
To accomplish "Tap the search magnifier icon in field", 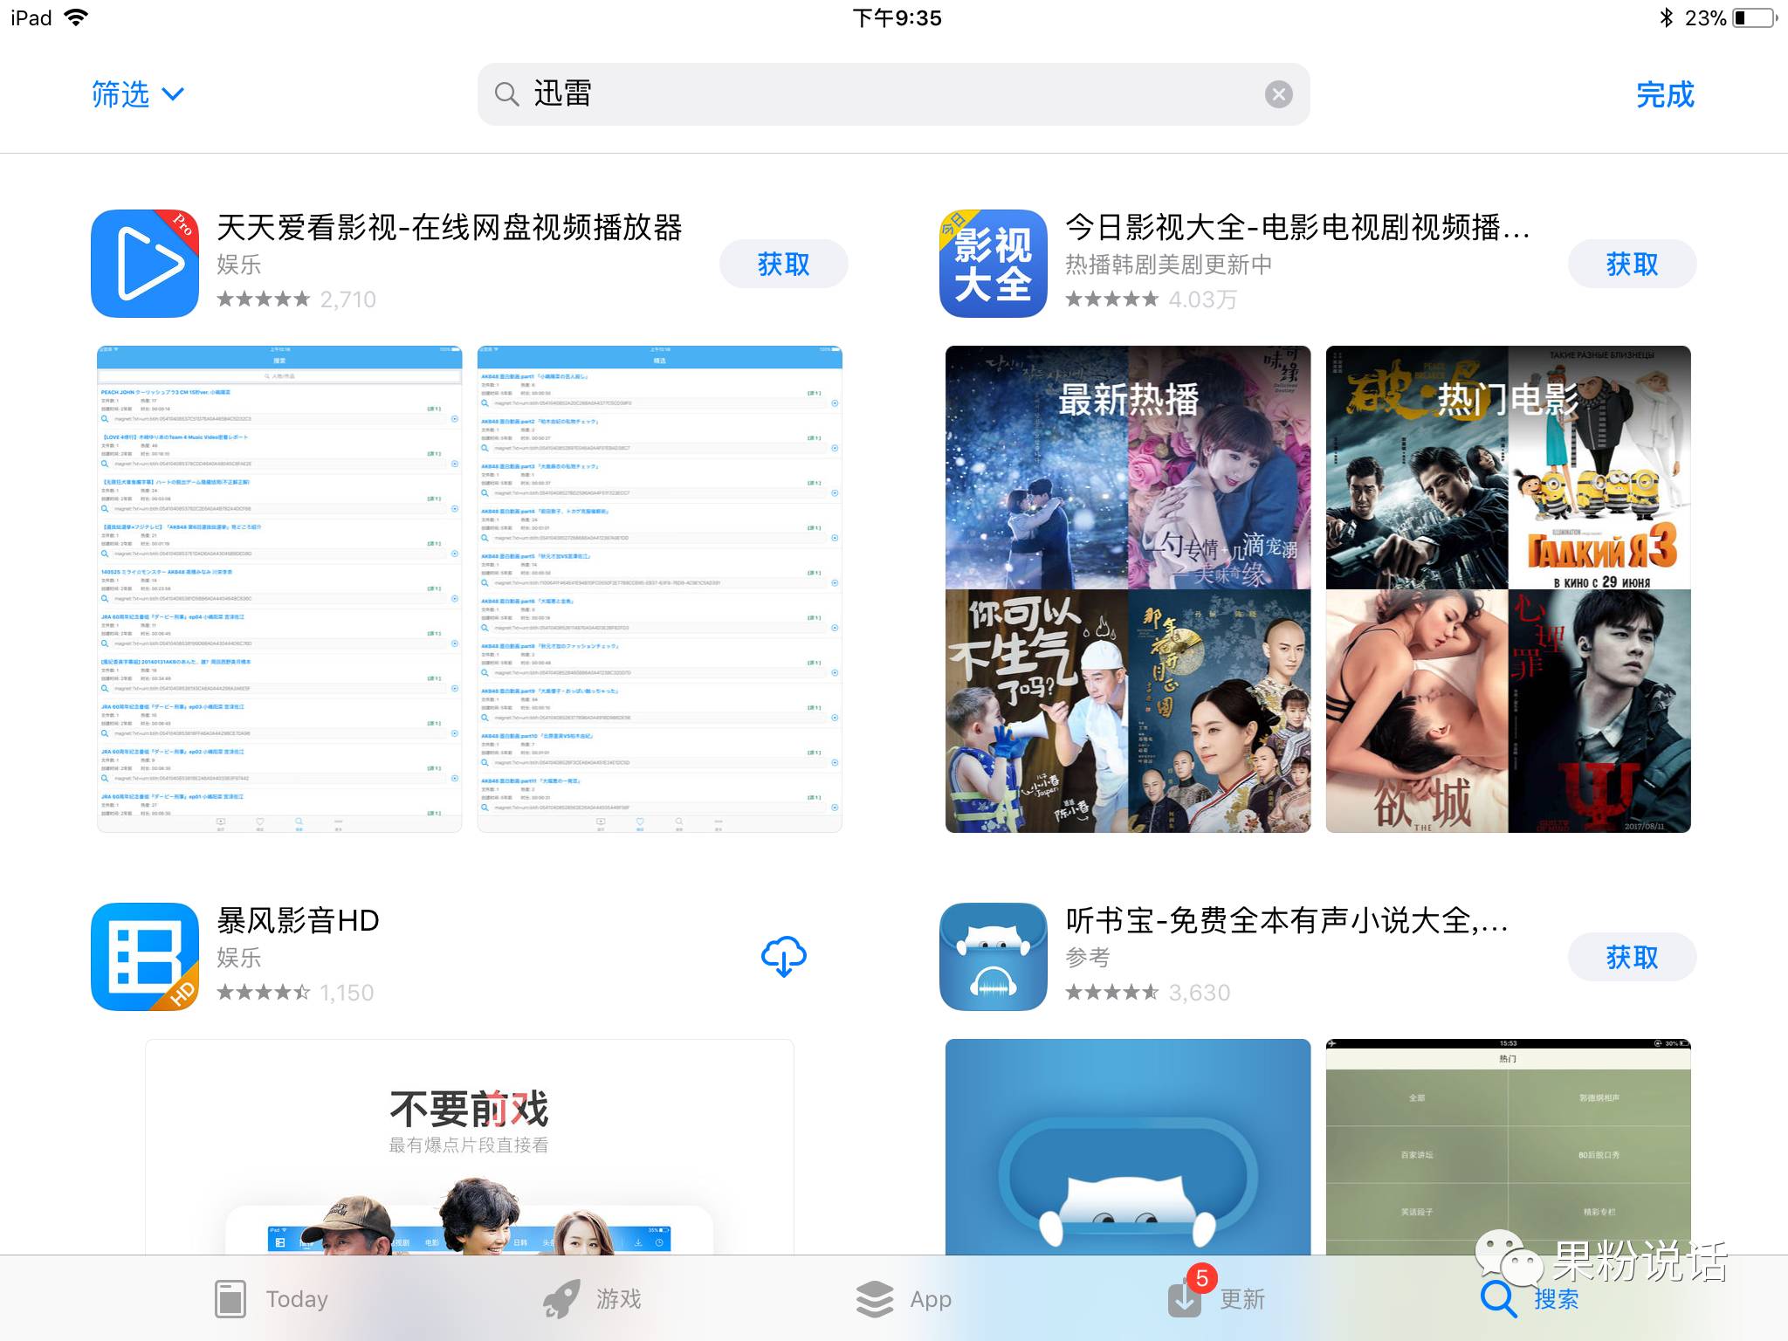I will click(x=506, y=94).
